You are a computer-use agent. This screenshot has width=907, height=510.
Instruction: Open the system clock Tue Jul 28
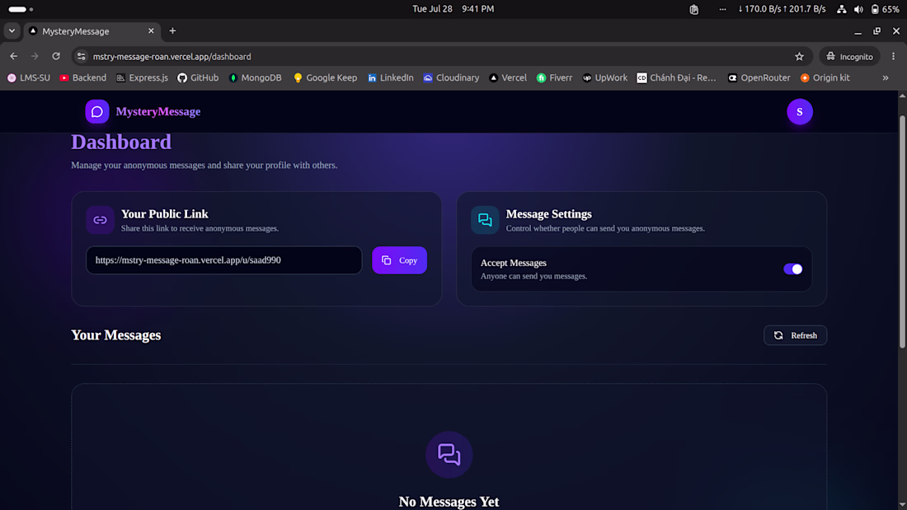(x=453, y=9)
